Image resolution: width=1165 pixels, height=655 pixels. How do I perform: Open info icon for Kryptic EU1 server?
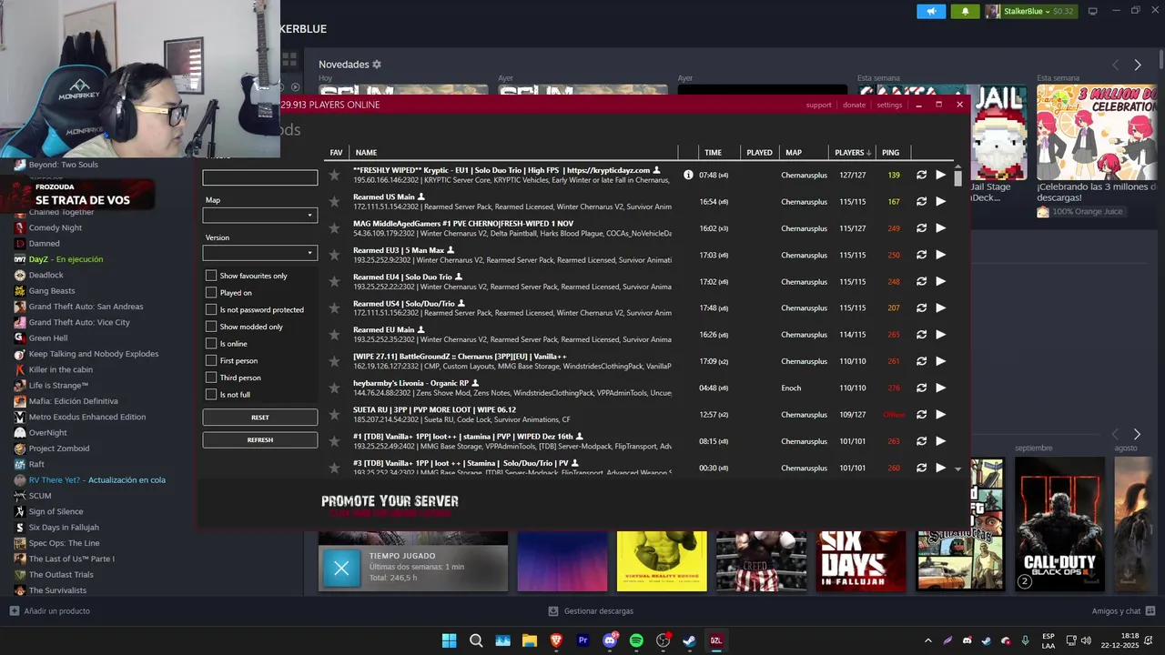tap(688, 175)
